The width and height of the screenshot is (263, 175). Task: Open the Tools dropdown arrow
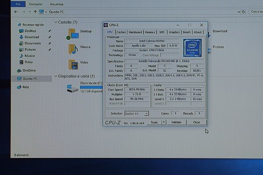pos(163,122)
